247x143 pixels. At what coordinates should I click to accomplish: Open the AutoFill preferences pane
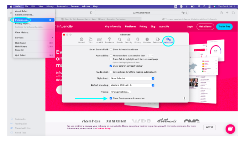coord(99,41)
